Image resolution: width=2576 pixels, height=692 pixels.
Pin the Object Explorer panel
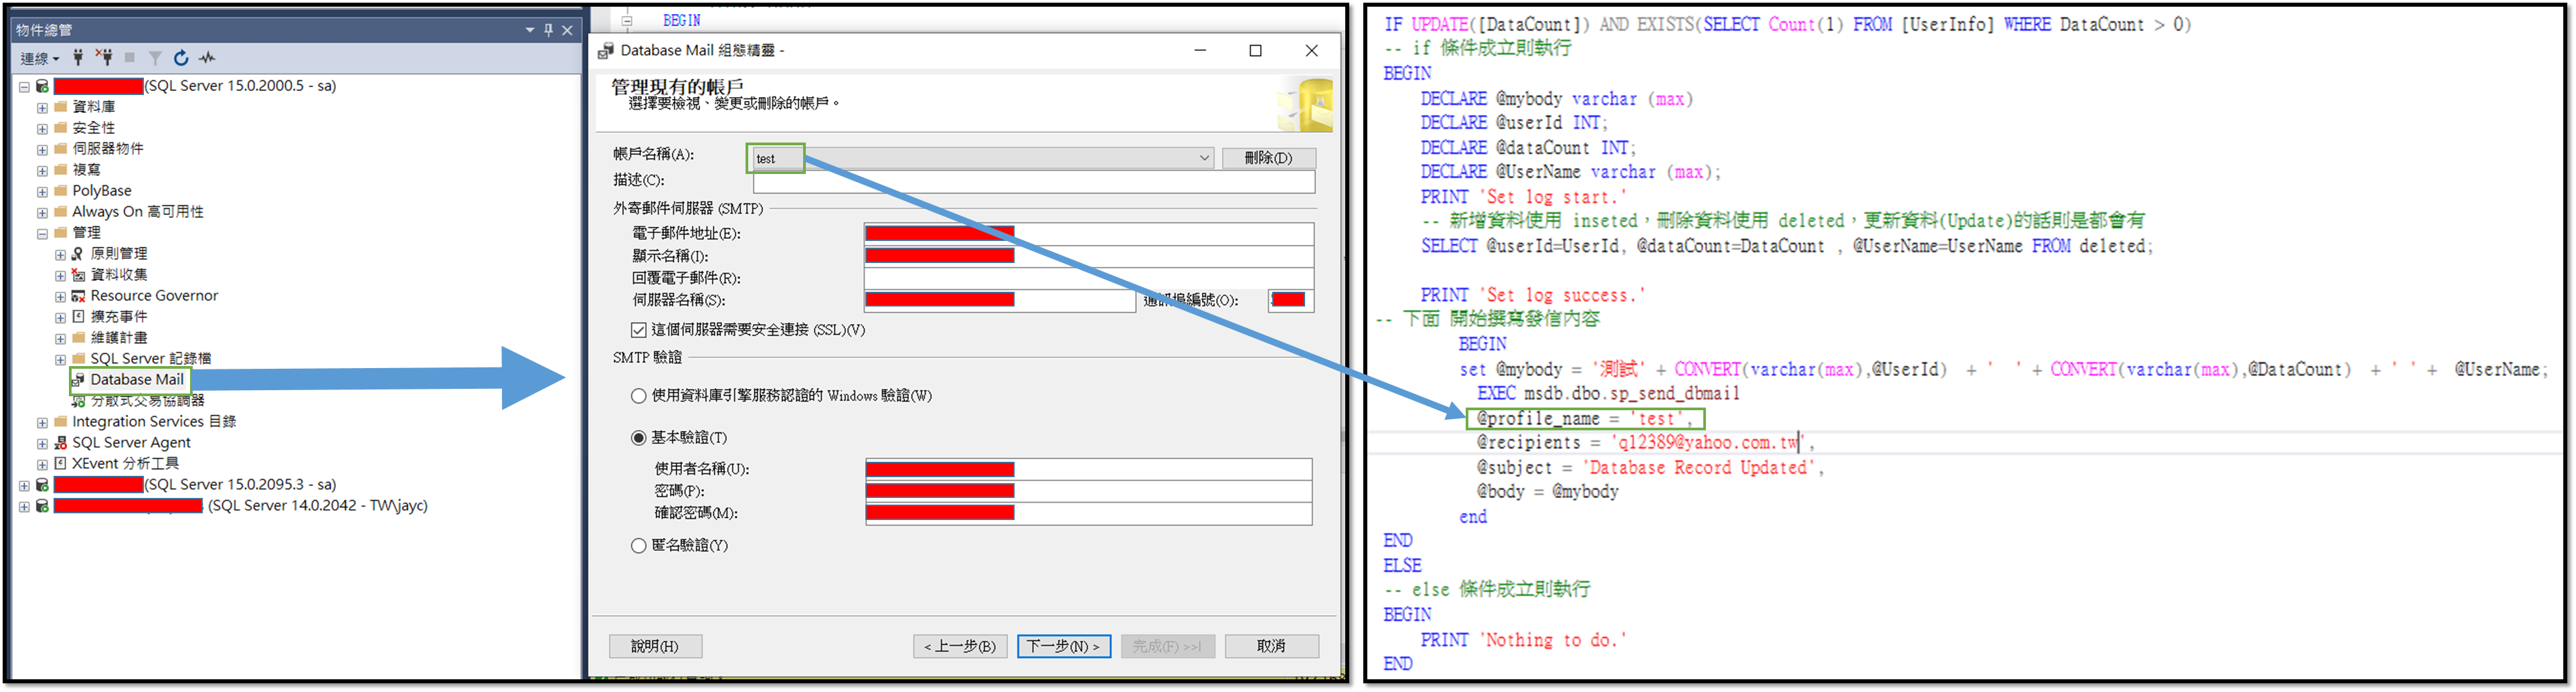click(548, 30)
